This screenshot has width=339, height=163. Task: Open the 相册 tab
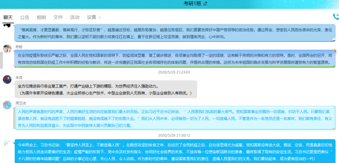click(x=41, y=18)
